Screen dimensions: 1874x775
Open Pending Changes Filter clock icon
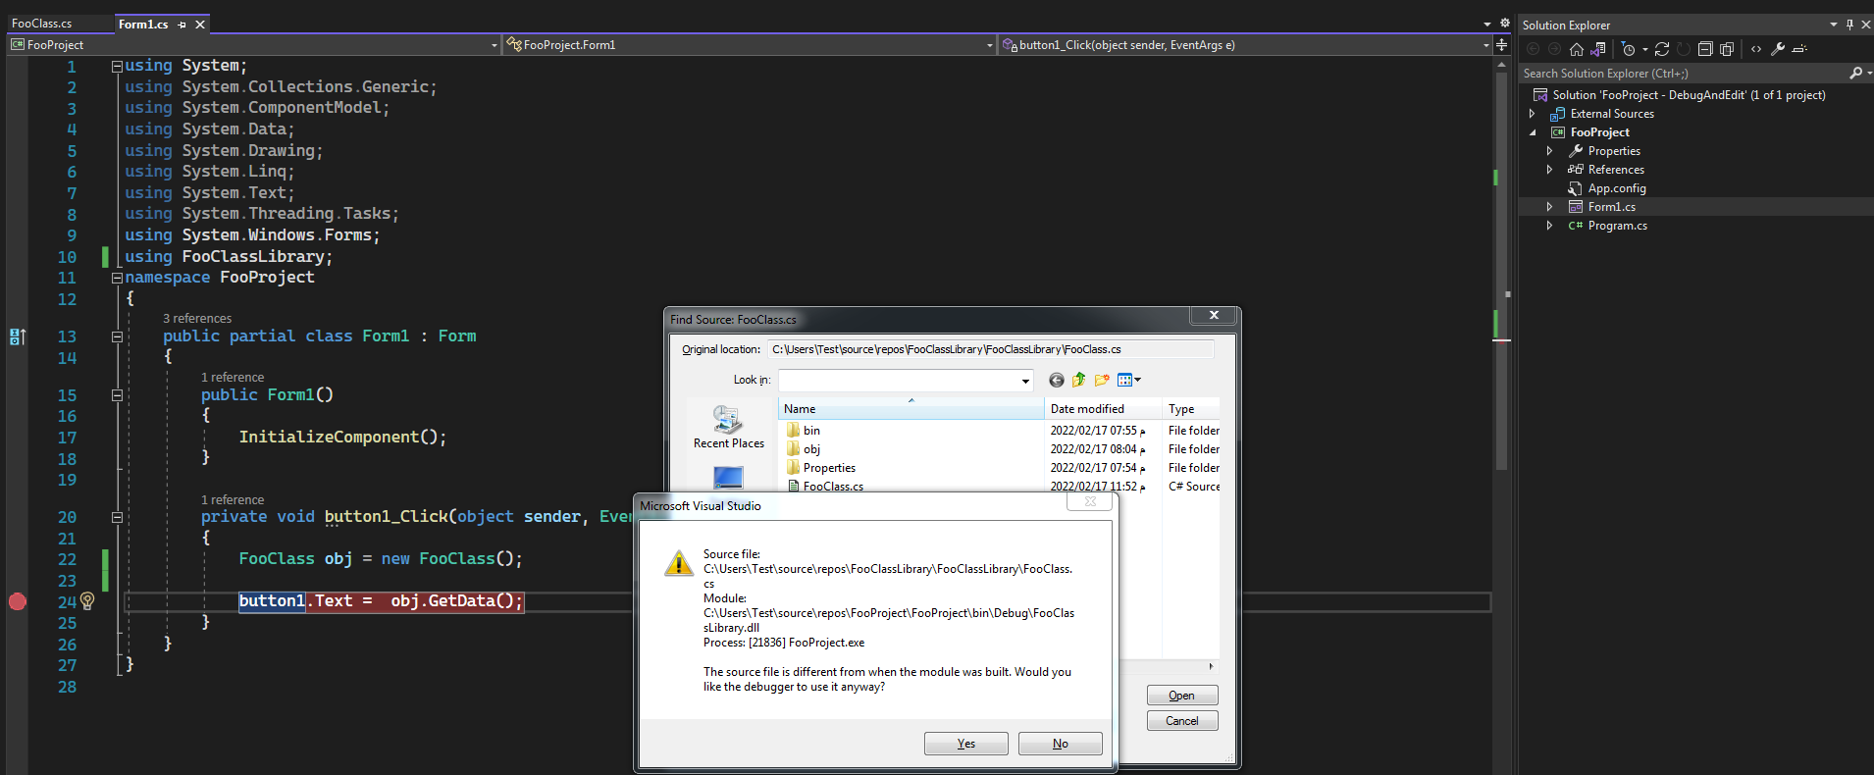[1629, 49]
